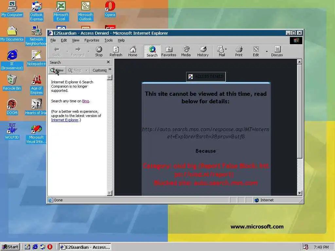Open the Next search dropdown arrow
The width and height of the screenshot is (335, 251).
[x=86, y=70]
